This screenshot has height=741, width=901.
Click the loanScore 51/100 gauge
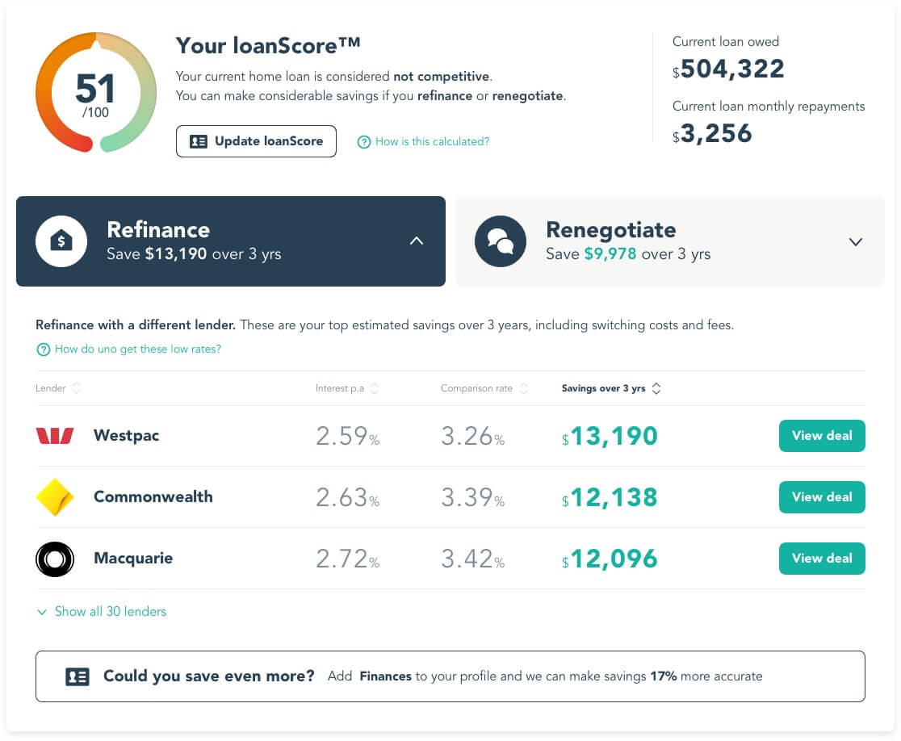(x=95, y=93)
